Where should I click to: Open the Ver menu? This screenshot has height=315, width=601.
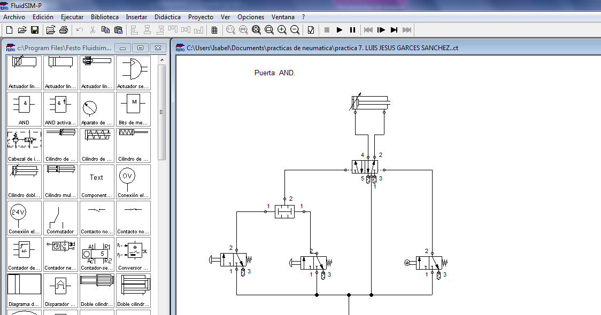click(226, 17)
